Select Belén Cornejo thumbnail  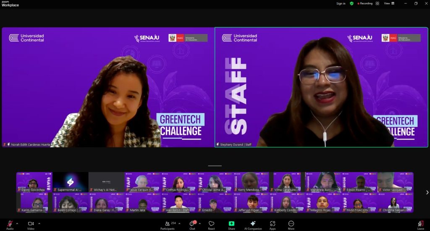pyautogui.click(x=71, y=202)
